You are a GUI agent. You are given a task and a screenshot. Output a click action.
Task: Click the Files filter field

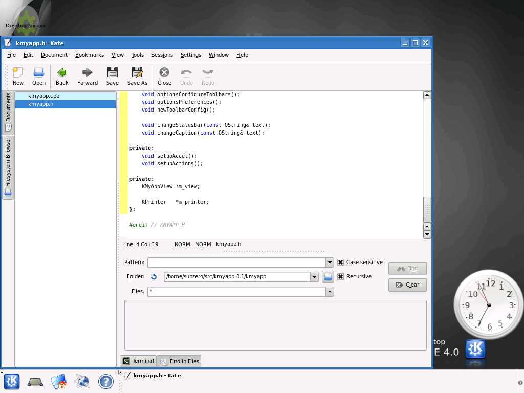point(236,291)
